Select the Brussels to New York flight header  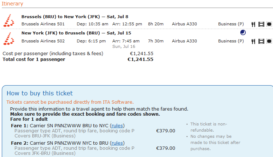[75, 17]
